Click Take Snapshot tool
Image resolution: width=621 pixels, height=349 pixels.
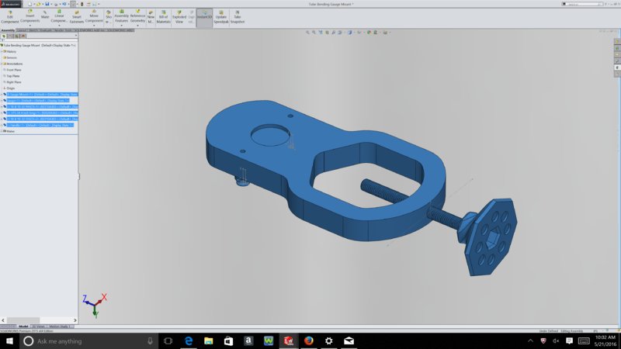point(238,17)
